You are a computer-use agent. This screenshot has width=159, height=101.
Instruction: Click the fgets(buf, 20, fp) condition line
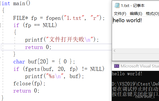[59, 69]
